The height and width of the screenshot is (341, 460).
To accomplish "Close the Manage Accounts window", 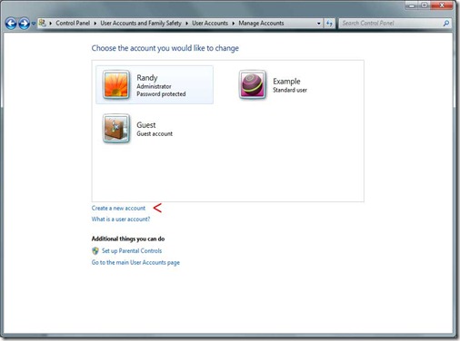I will pyautogui.click(x=442, y=5).
